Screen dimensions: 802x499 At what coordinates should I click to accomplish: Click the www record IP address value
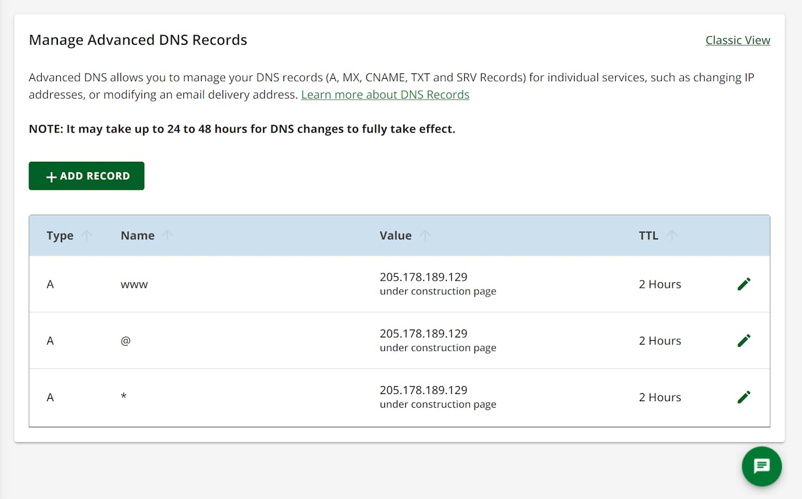[423, 277]
